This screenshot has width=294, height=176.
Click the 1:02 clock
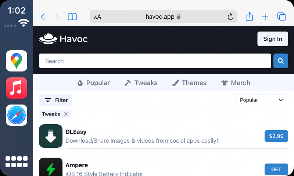click(x=17, y=11)
